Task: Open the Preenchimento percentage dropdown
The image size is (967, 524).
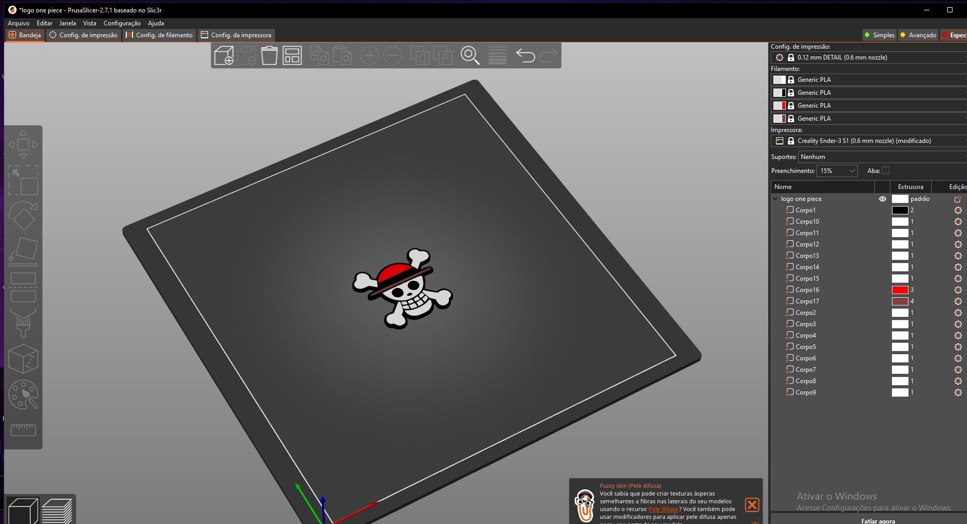Action: point(837,170)
